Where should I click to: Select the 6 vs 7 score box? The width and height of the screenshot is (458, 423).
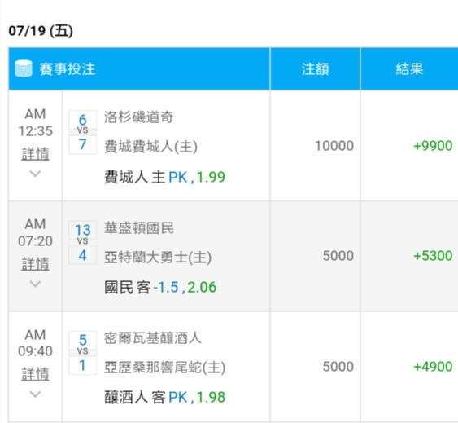pyautogui.click(x=83, y=132)
